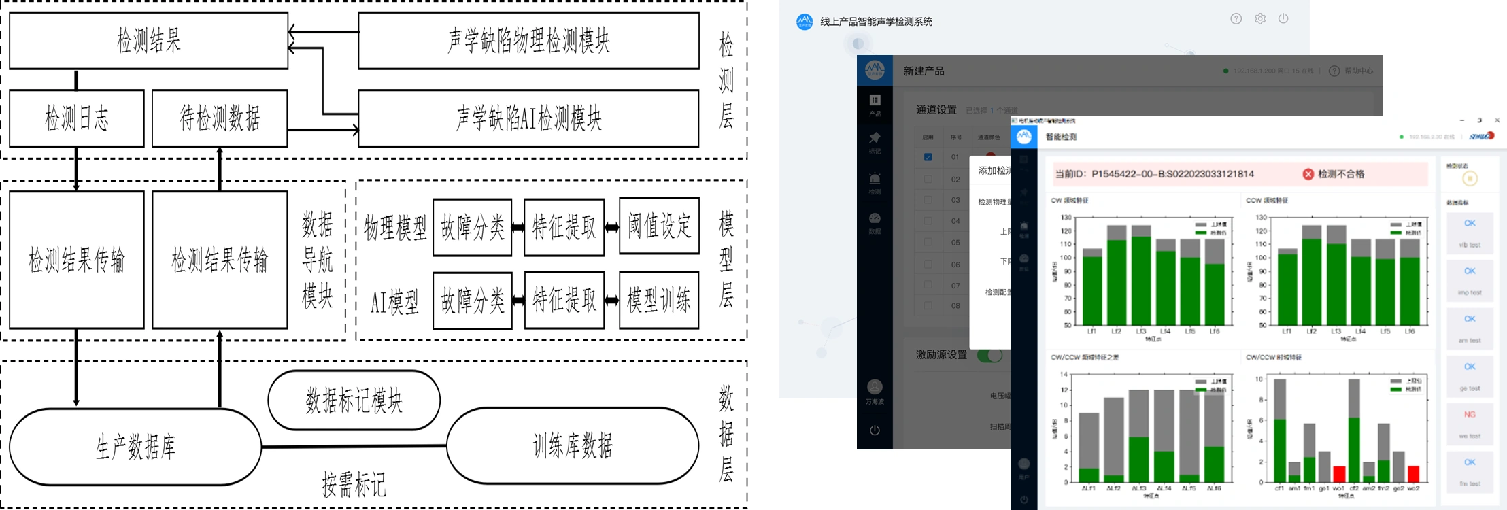Viewport: 1507px width, 510px height.
Task: Enable the channel 05 checkbox
Action: pyautogui.click(x=928, y=242)
